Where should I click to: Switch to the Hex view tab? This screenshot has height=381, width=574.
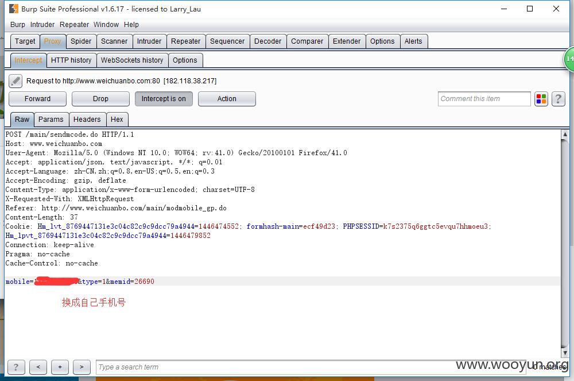pos(117,120)
